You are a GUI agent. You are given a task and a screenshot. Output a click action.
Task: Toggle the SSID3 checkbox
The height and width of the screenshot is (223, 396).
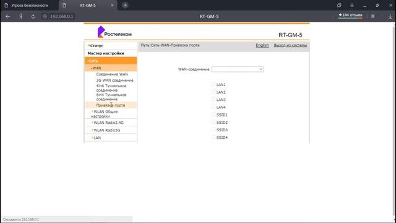click(213, 129)
